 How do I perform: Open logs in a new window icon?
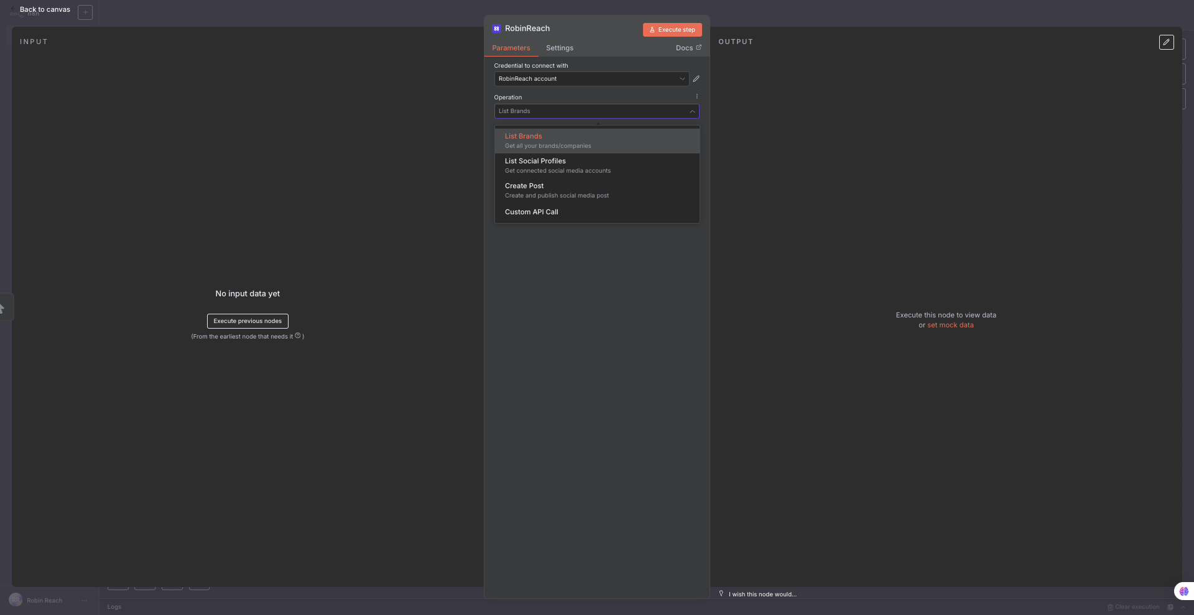(1170, 607)
